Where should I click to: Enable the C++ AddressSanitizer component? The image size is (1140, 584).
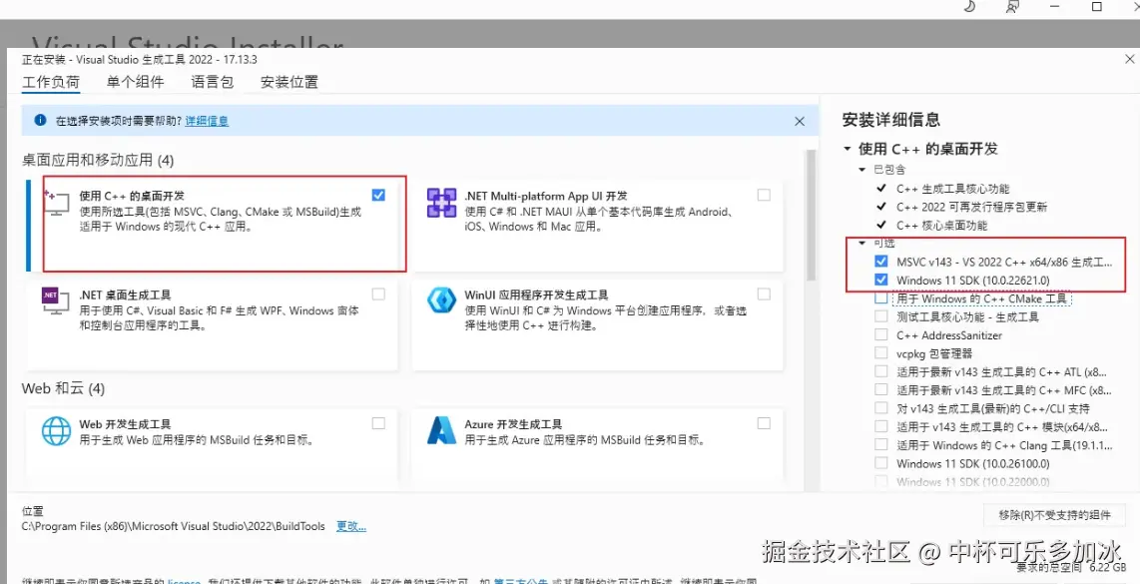click(881, 334)
